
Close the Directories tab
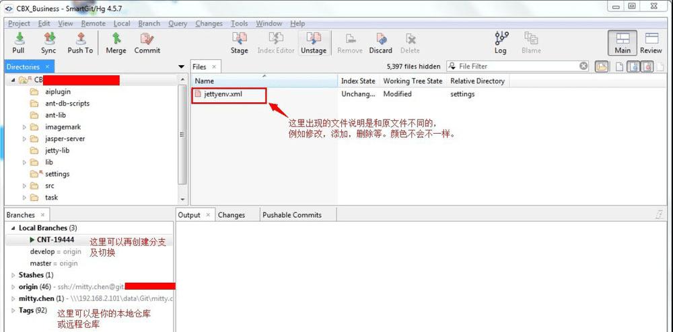[x=47, y=67]
